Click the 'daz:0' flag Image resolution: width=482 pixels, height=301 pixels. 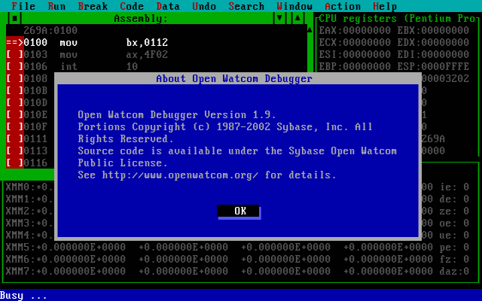coord(454,271)
